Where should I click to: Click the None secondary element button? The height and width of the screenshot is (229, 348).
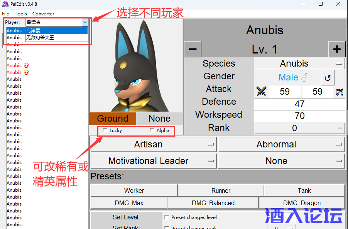point(160,119)
